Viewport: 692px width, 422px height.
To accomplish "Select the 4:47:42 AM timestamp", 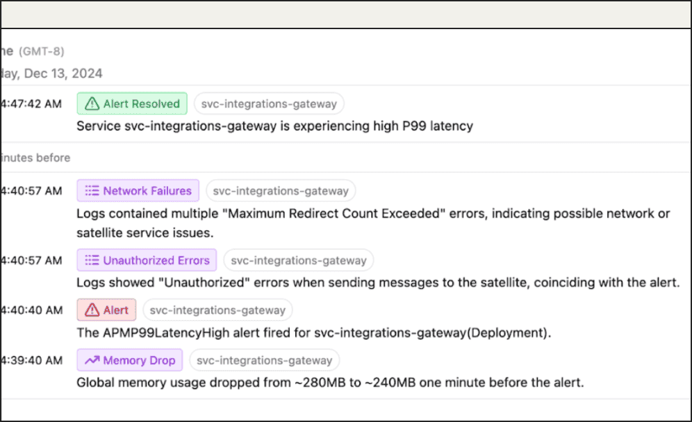I will (x=31, y=104).
